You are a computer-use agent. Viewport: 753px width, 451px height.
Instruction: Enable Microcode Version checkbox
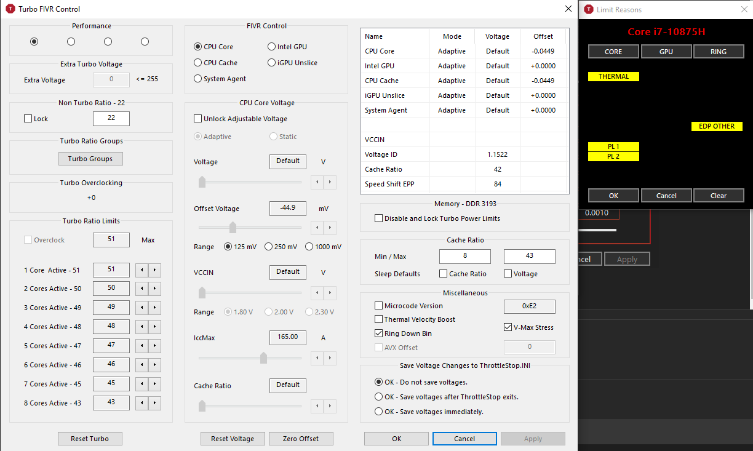coord(409,306)
